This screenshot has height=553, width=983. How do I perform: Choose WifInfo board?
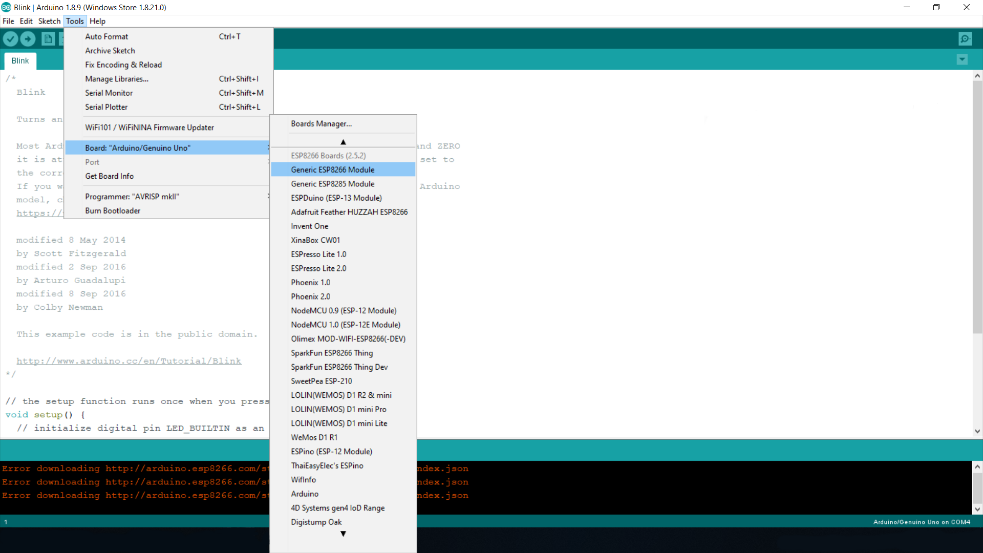(343, 479)
